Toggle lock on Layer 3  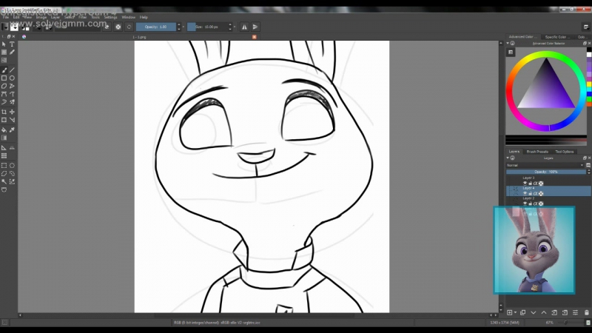point(530,183)
